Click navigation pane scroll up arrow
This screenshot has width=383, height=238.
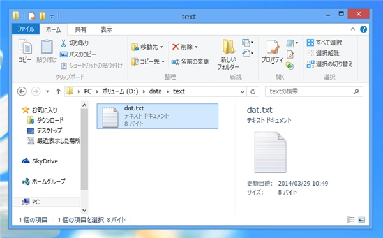click(x=84, y=105)
